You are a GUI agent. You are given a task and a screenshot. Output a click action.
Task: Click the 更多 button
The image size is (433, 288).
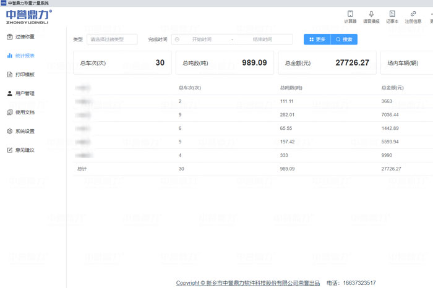(x=317, y=40)
